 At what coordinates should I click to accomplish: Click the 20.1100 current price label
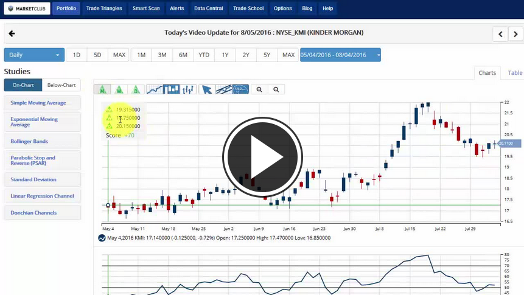(x=509, y=144)
